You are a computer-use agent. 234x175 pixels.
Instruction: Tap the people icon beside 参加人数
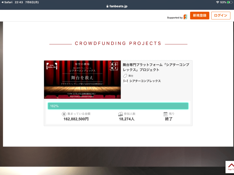pyautogui.click(x=120, y=114)
